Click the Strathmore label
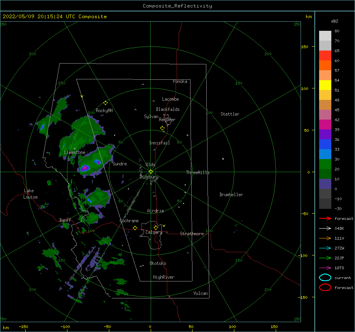The width and height of the screenshot is (355, 332). [192, 234]
